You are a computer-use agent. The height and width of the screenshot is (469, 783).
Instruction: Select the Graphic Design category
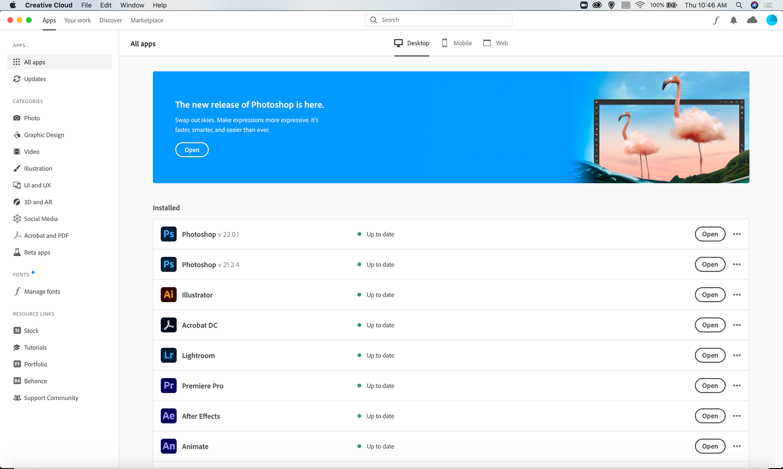[x=60, y=135]
